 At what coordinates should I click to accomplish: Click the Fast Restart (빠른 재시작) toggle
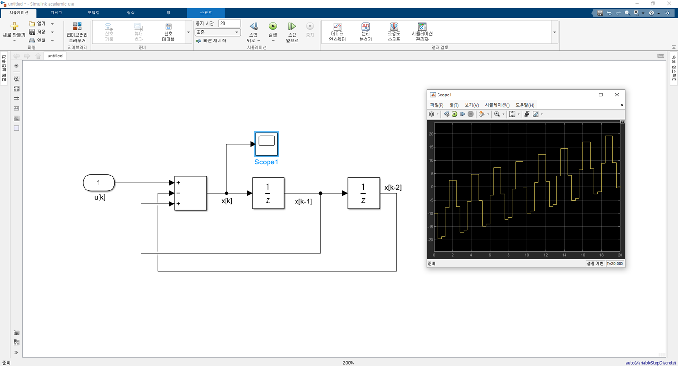(211, 41)
